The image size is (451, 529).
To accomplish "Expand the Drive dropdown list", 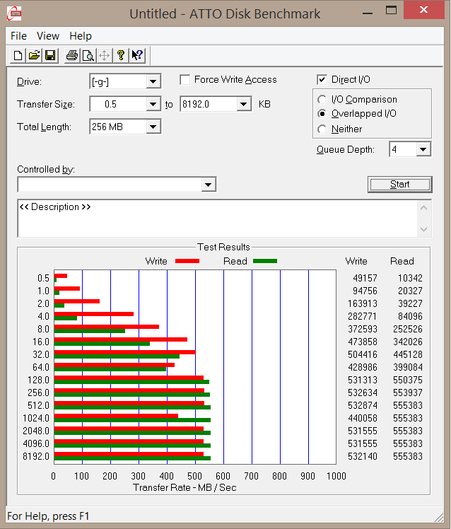I will point(153,82).
